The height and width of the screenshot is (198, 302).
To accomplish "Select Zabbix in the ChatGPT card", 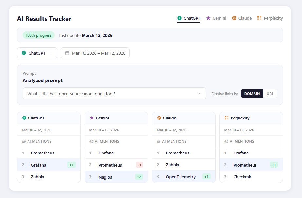I will (x=49, y=177).
